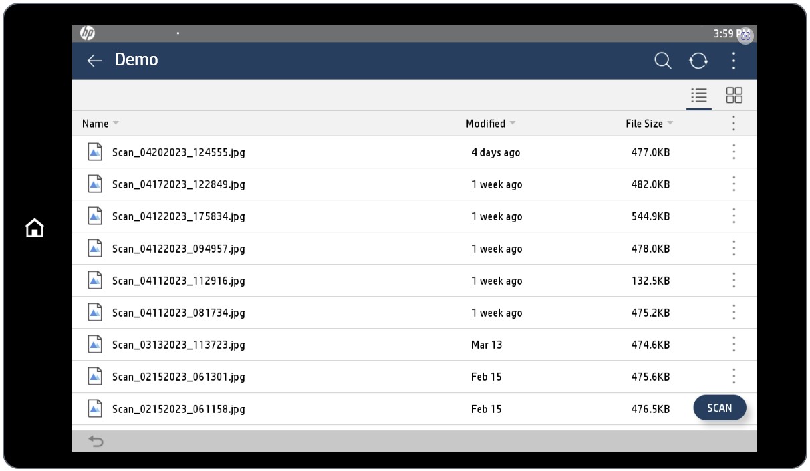Click image icon of Scan_04112023_081734.jpg

(95, 313)
